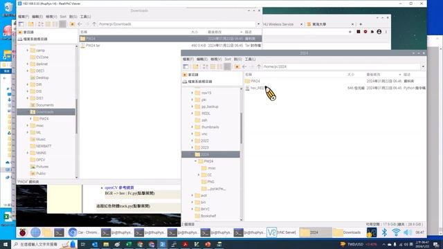Screen dimensions: 443x249
Task: Select PW24 folder row in 2024 file list
Action: pyautogui.click(x=335, y=81)
